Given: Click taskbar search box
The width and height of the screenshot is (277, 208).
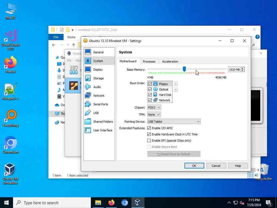Looking at the screenshot, I should coord(52,203).
